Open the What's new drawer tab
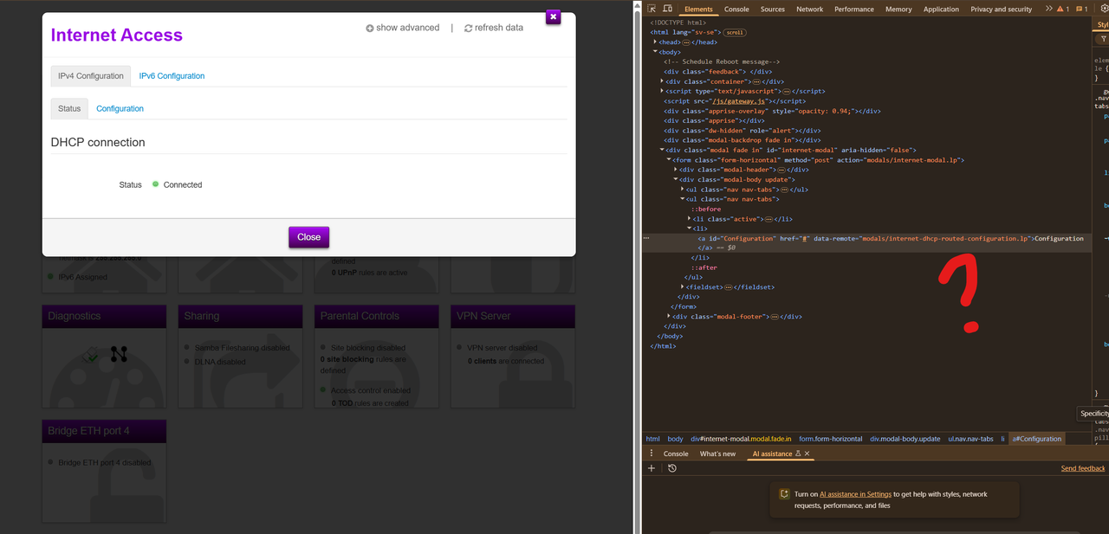Viewport: 1109px width, 534px height. pyautogui.click(x=717, y=454)
